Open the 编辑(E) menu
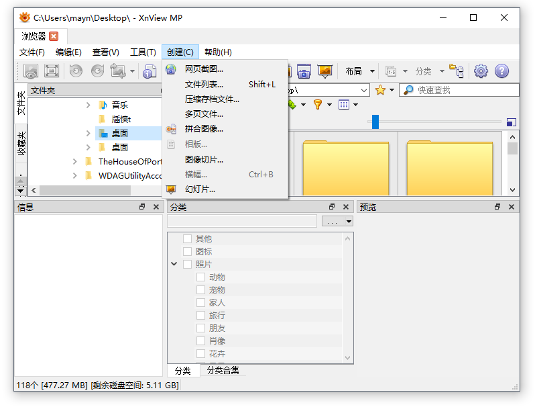This screenshot has height=407, width=535. coord(68,52)
